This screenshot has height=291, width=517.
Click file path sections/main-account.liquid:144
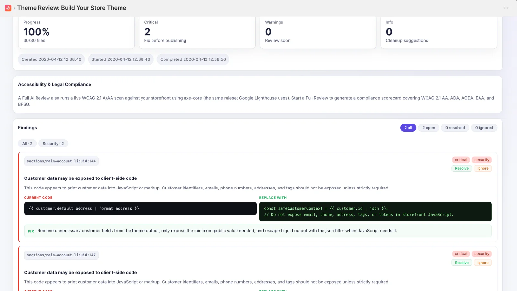pos(61,161)
